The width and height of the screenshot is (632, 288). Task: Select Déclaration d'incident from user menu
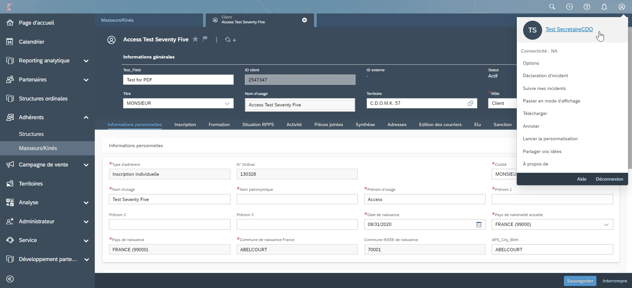pos(545,76)
